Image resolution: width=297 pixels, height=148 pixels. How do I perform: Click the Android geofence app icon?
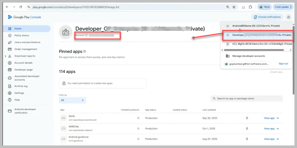coord(63,139)
